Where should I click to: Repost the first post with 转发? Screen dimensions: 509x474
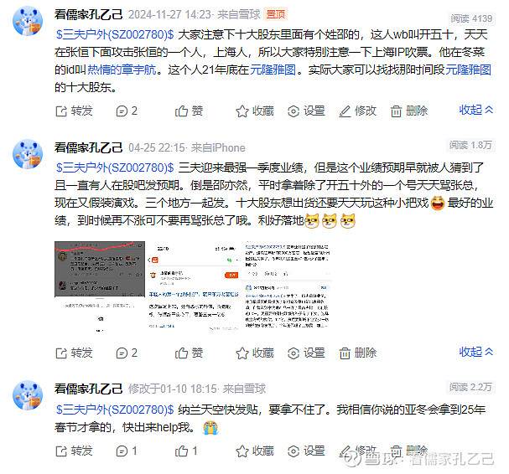coord(74,111)
